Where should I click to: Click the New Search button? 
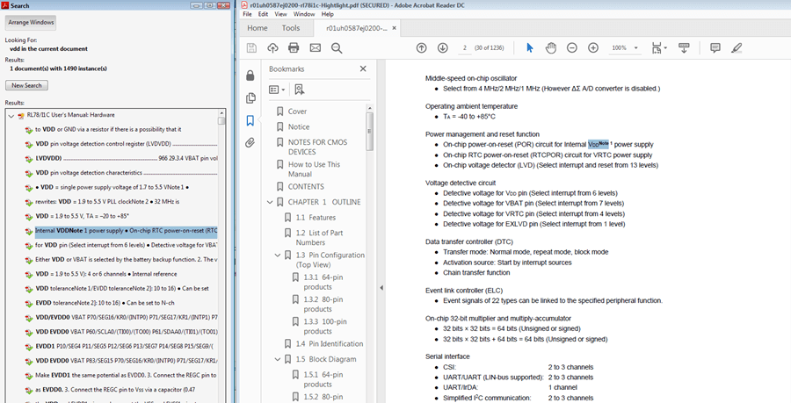[x=26, y=86]
